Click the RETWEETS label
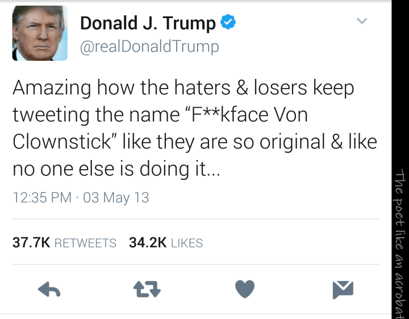 pos(86,243)
